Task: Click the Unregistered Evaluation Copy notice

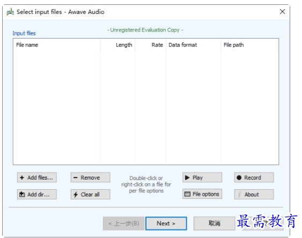Action: (x=145, y=30)
